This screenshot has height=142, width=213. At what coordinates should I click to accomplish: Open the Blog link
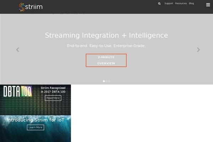click(x=191, y=4)
